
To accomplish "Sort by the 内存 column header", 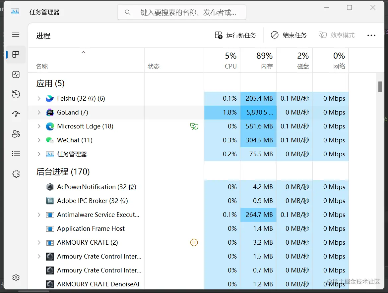I will point(258,60).
